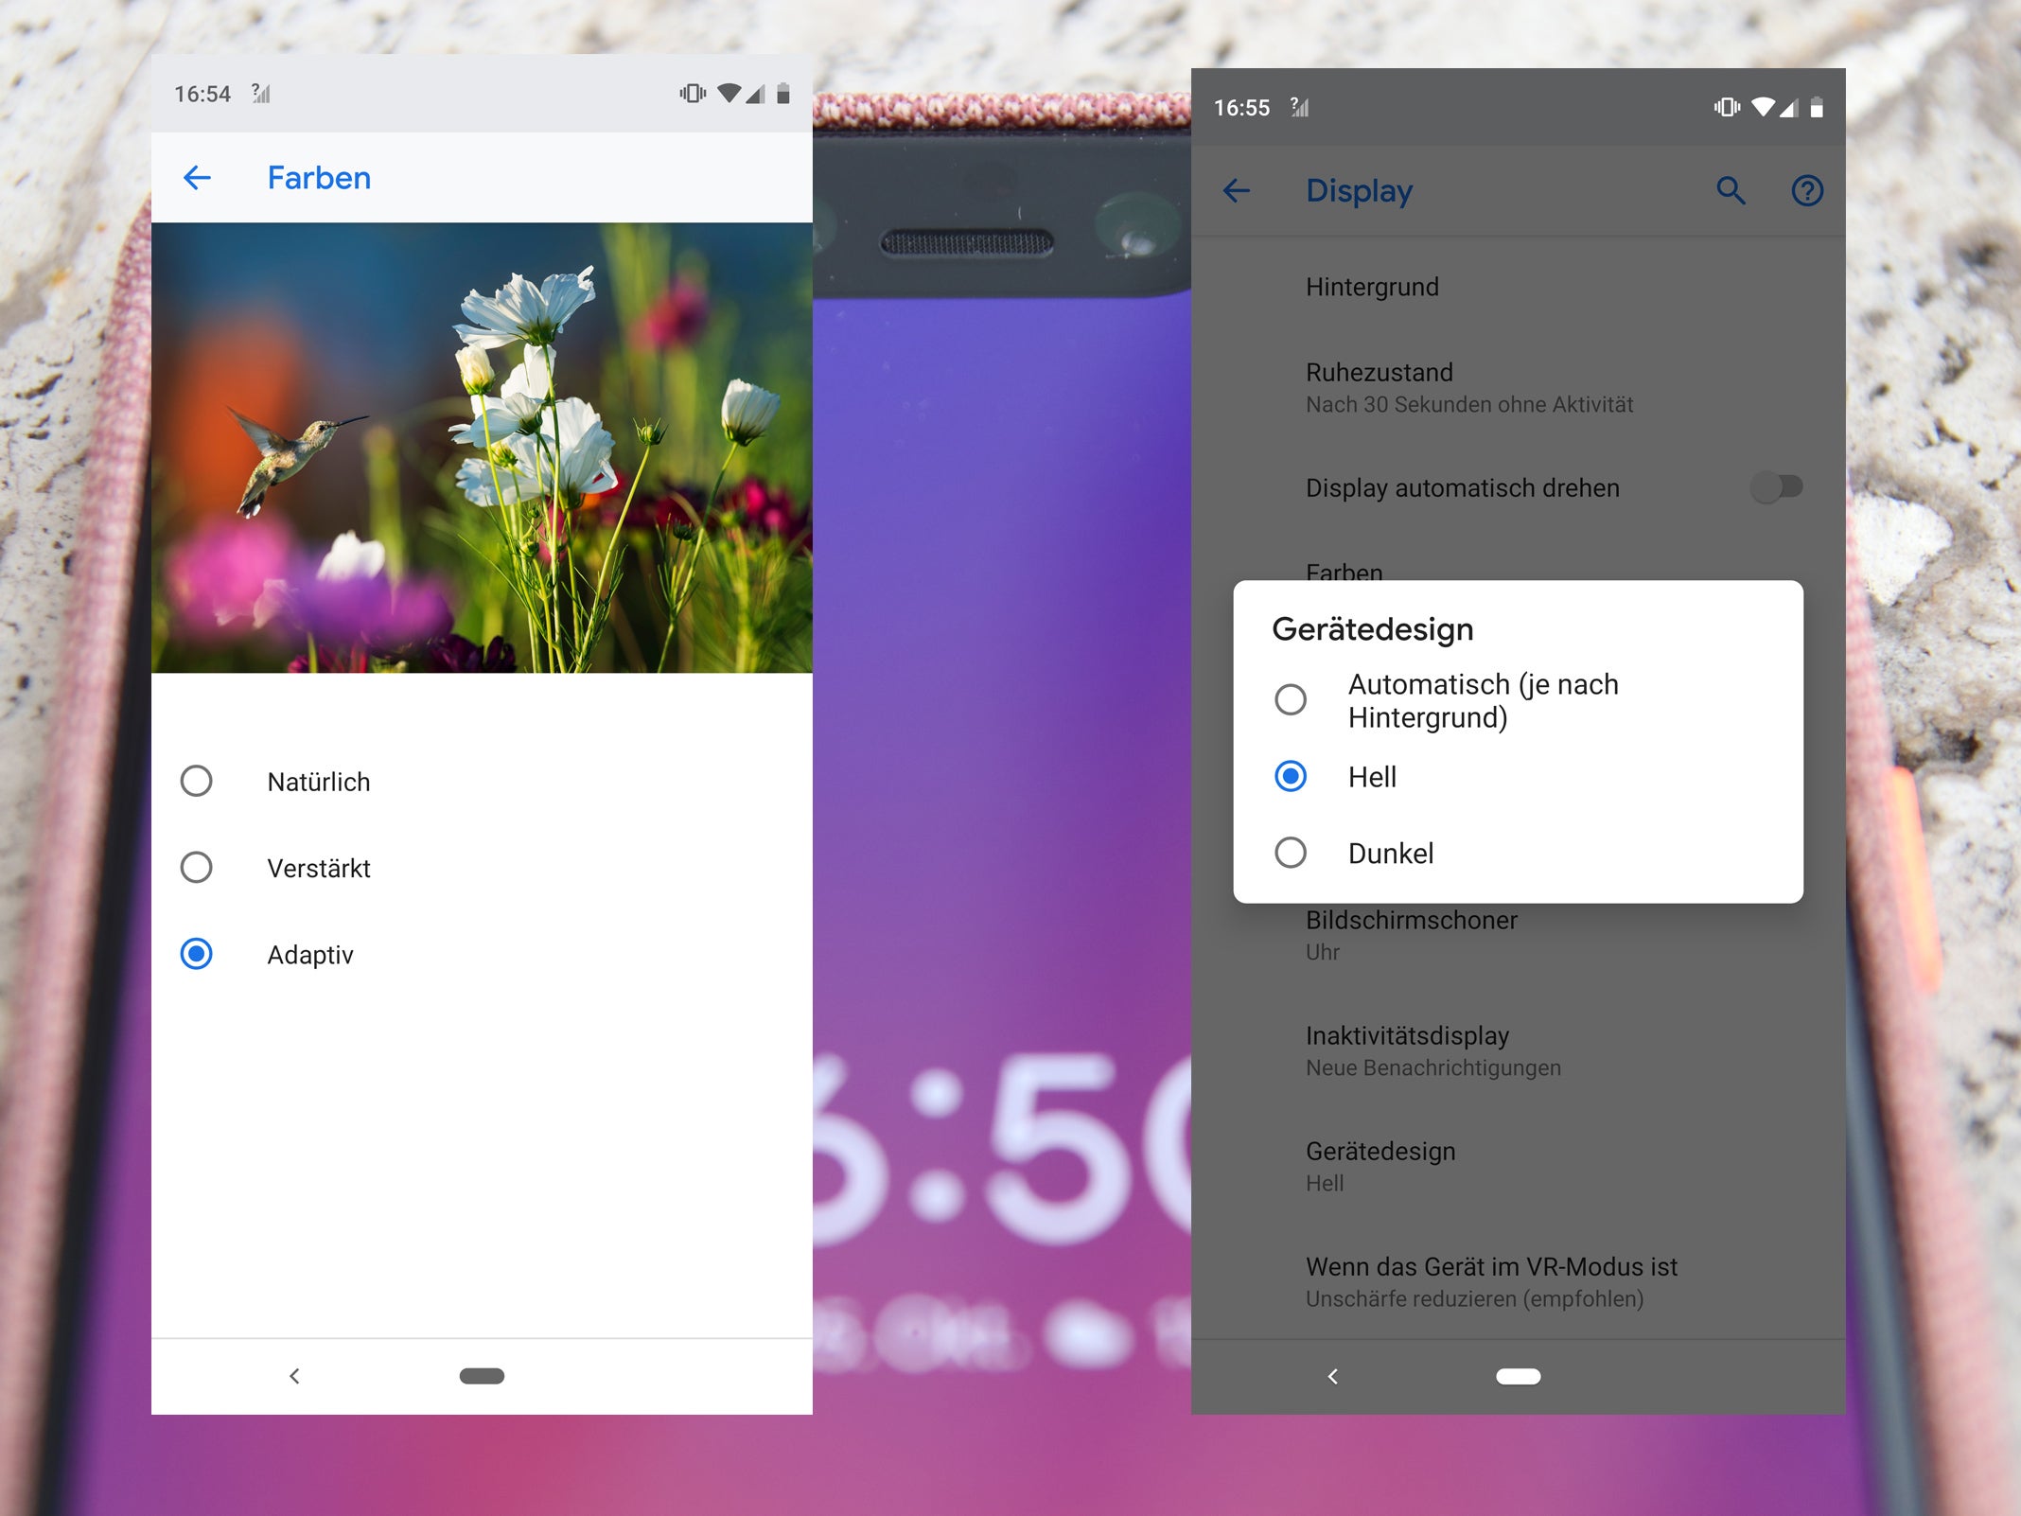The height and width of the screenshot is (1516, 2021).
Task: Go back from the Farben screen
Action: coord(197,177)
